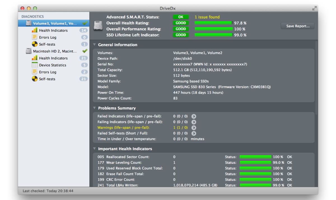
Task: Click Health Indicators icon under Macintosh HD 2
Action: (35, 58)
